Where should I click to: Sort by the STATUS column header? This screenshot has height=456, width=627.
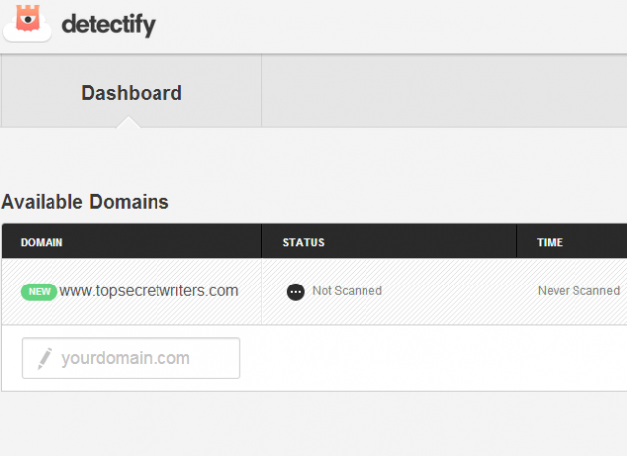tap(303, 242)
